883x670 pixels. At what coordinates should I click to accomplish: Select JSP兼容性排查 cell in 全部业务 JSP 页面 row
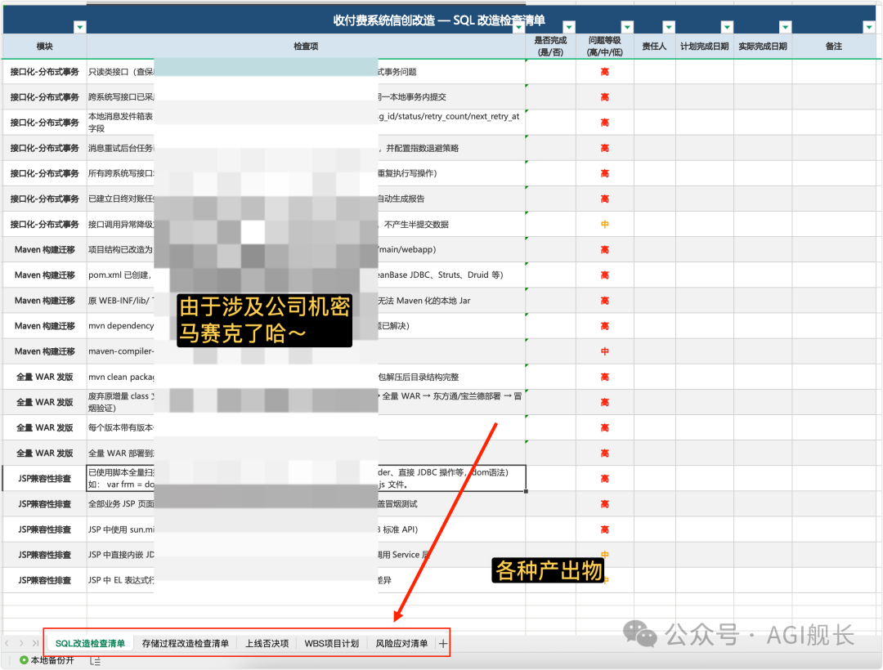coord(44,503)
